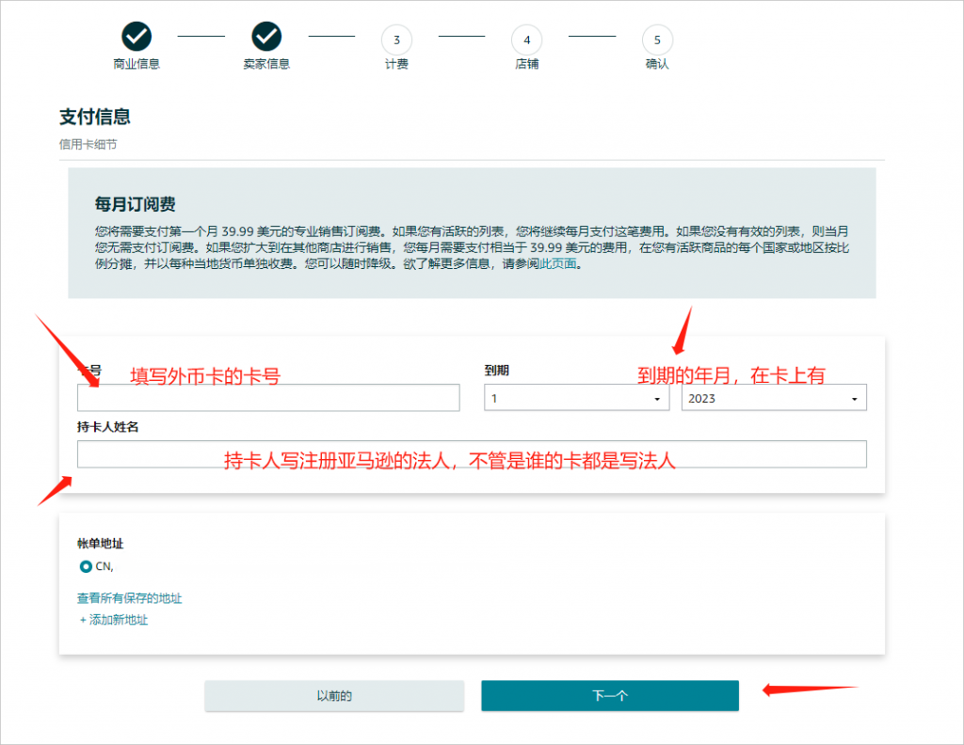Click the 每月订阅费 heading
The image size is (964, 745).
click(x=135, y=204)
